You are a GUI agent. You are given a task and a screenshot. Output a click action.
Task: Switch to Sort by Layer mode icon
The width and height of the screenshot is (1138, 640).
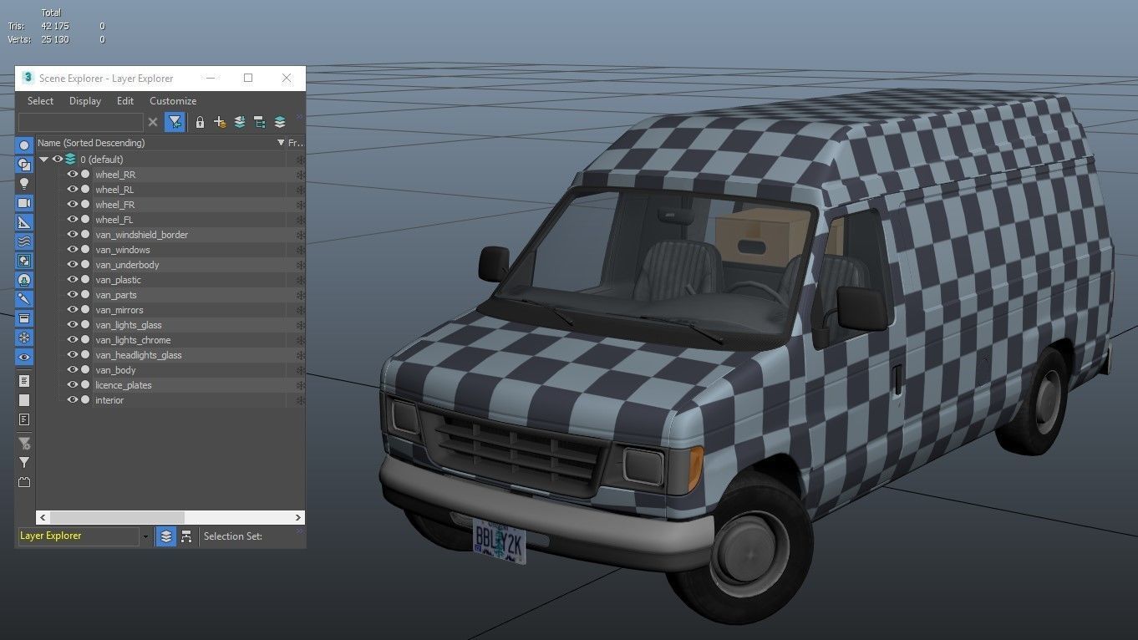(x=166, y=536)
